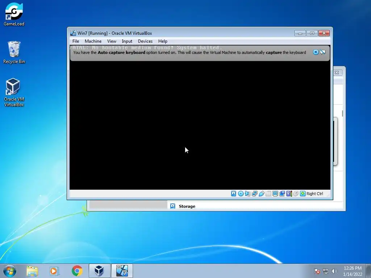Click the network adapters indicator icon
This screenshot has height=278, width=371.
click(x=255, y=194)
